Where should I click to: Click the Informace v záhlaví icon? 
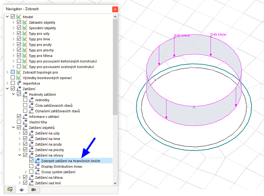pyautogui.click(x=25, y=116)
